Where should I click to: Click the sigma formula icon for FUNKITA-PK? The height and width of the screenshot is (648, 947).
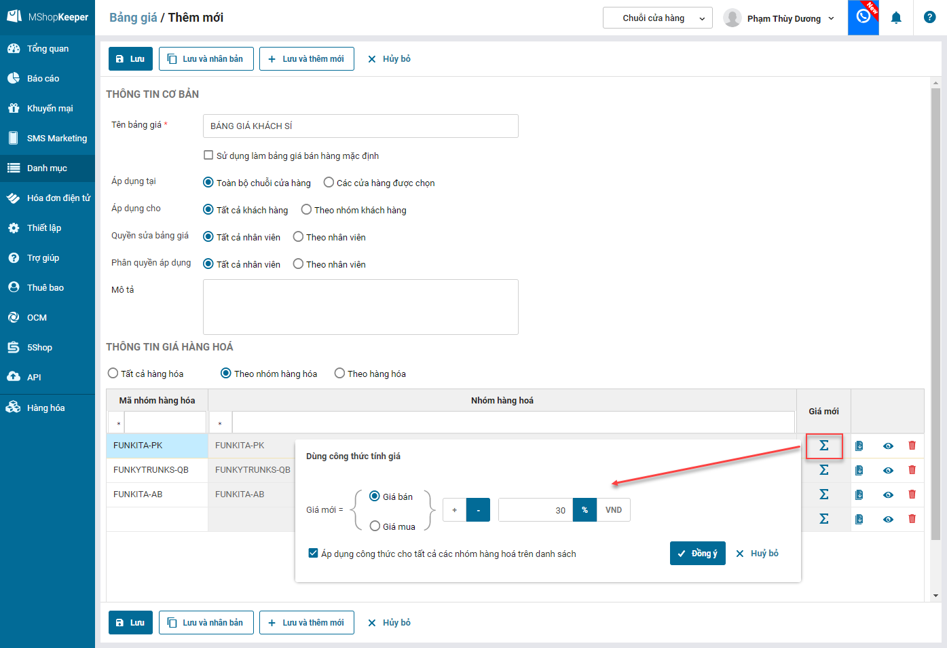pyautogui.click(x=823, y=446)
